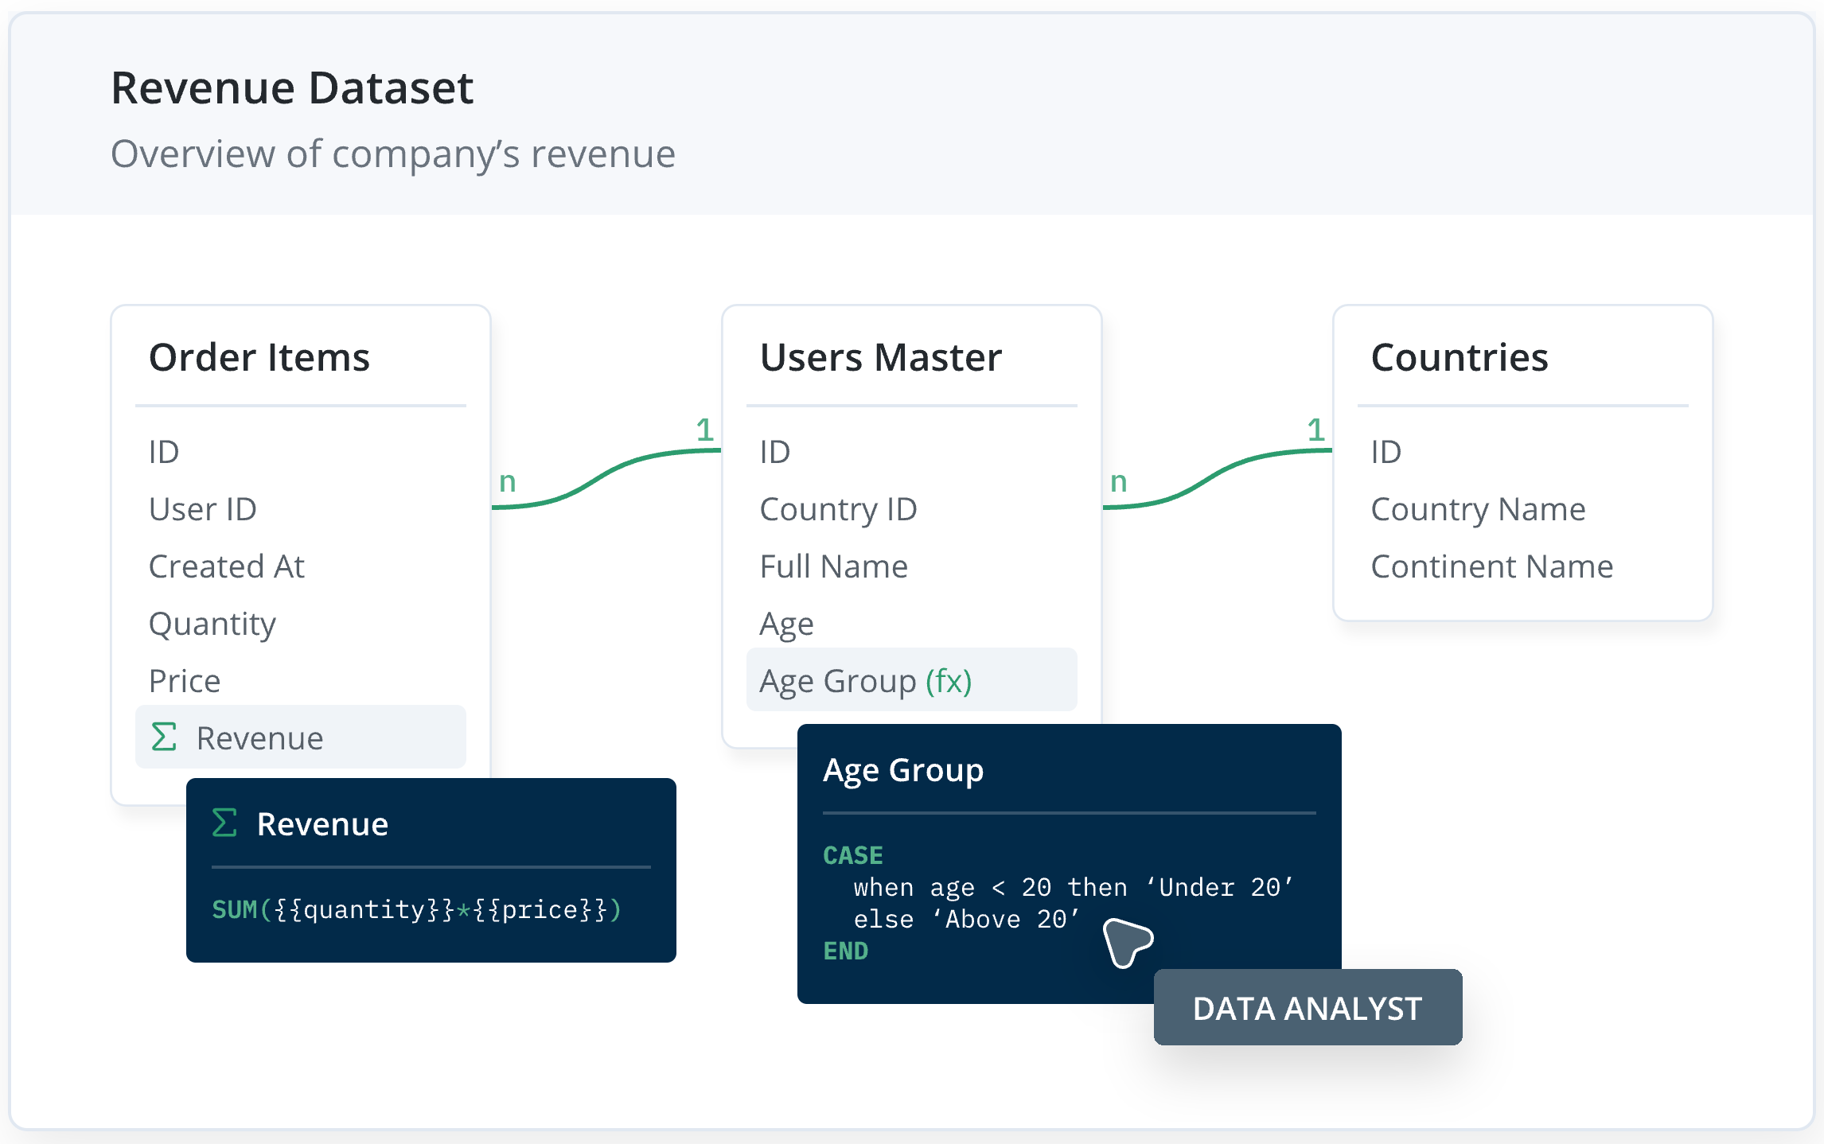
Task: Select Full Name field
Action: tap(834, 566)
